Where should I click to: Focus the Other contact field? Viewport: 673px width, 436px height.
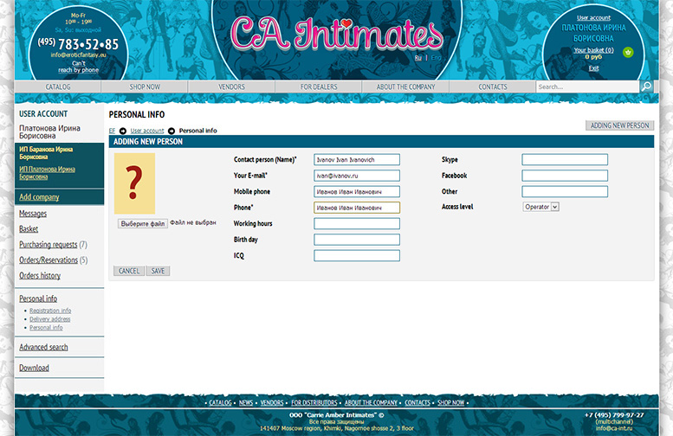pyautogui.click(x=565, y=192)
